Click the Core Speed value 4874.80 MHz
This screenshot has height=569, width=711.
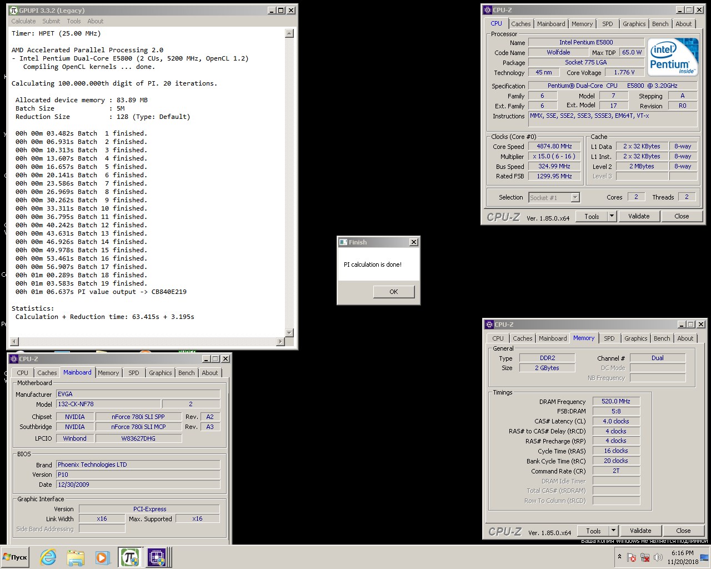pyautogui.click(x=554, y=147)
